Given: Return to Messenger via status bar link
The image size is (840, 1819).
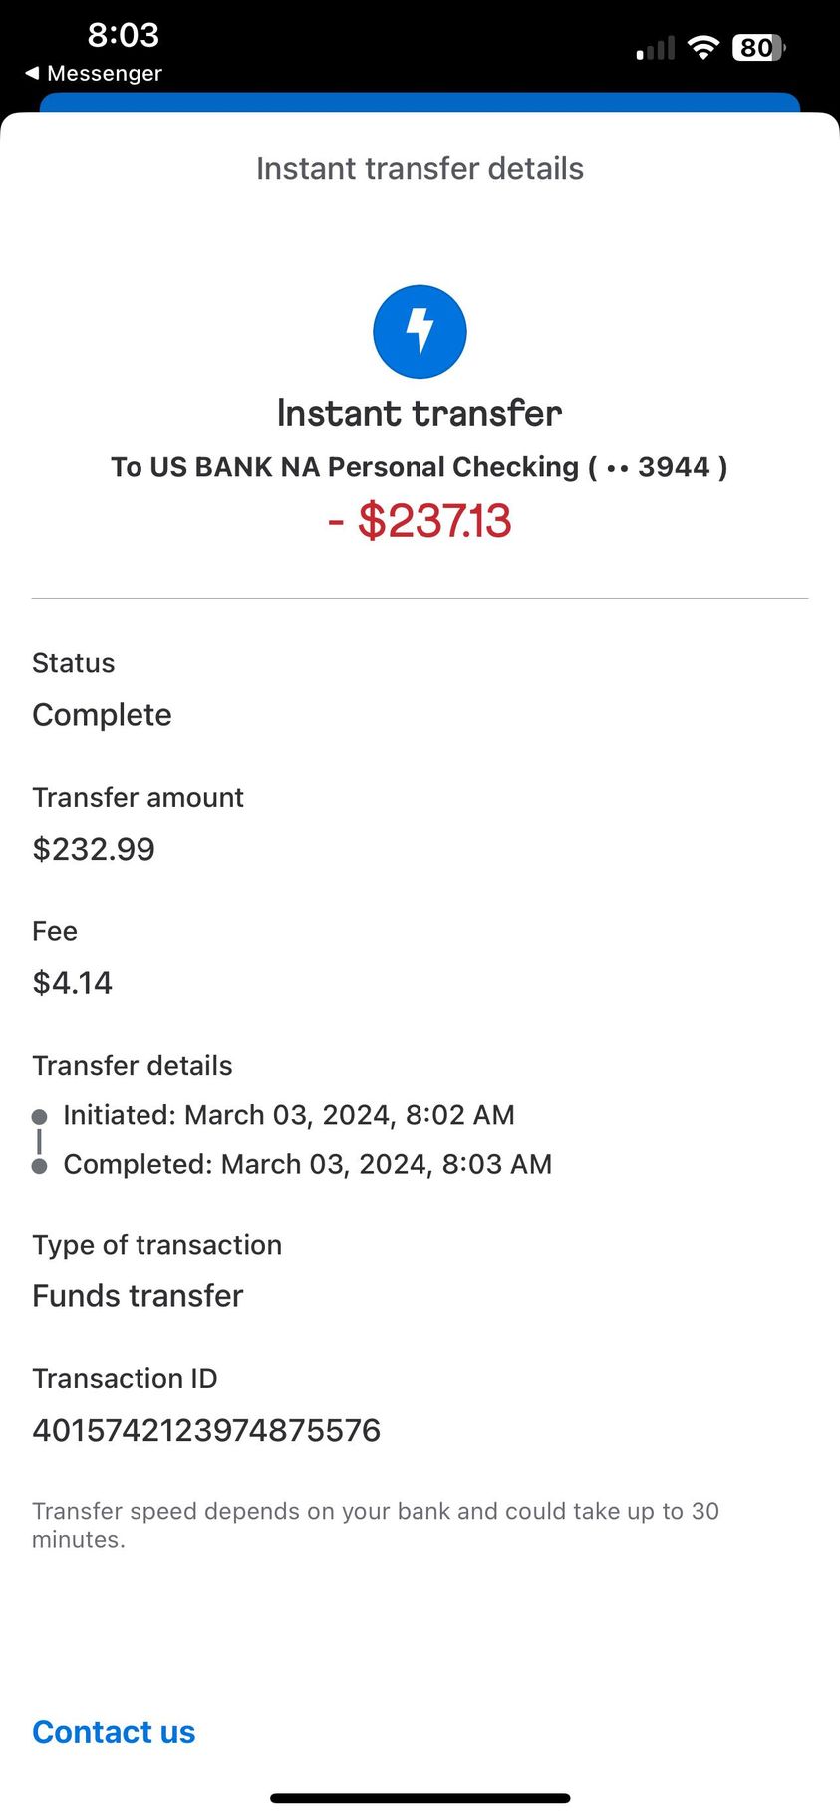Looking at the screenshot, I should [x=104, y=73].
